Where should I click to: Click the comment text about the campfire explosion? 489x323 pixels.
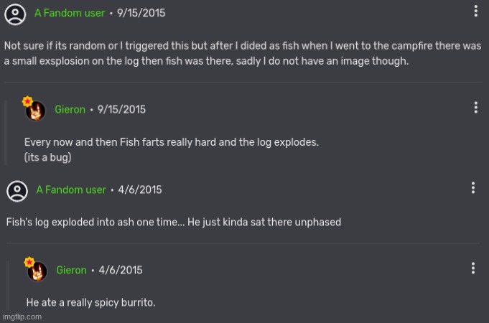coord(242,53)
